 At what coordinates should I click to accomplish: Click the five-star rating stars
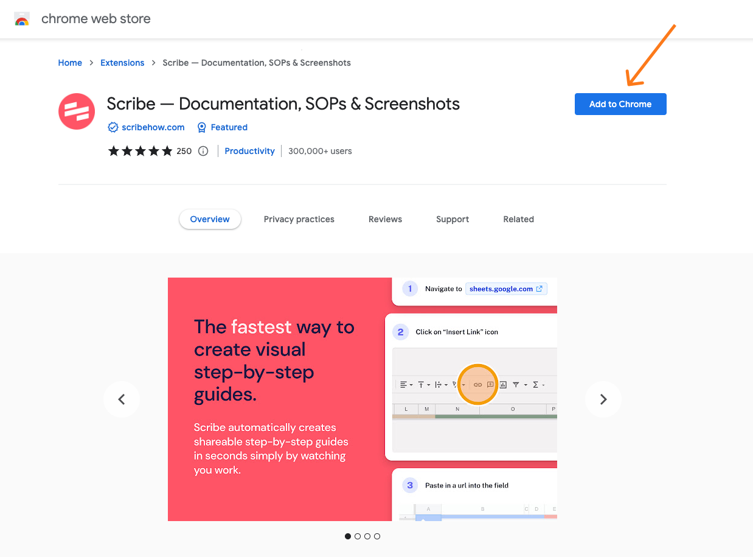click(x=141, y=151)
